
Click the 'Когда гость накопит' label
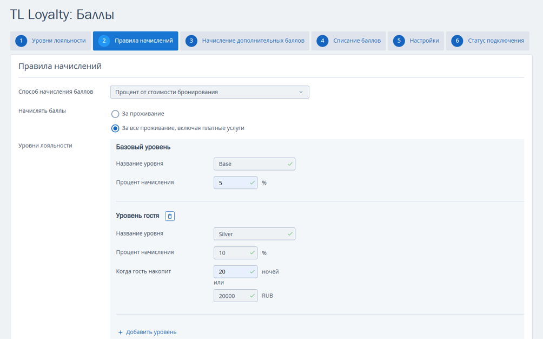(143, 271)
